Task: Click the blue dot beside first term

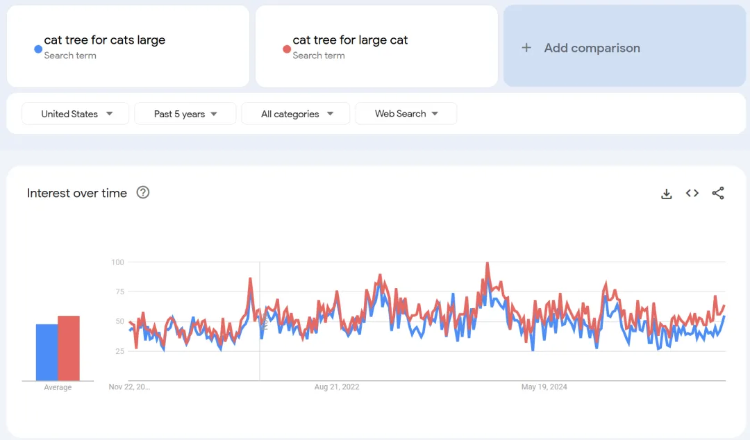Action: [x=38, y=49]
